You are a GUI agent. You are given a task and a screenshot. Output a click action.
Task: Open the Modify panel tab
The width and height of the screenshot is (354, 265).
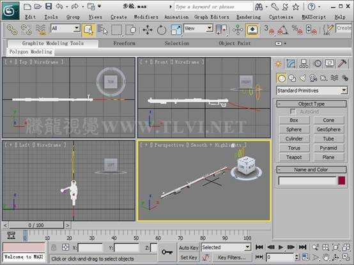[x=291, y=64]
